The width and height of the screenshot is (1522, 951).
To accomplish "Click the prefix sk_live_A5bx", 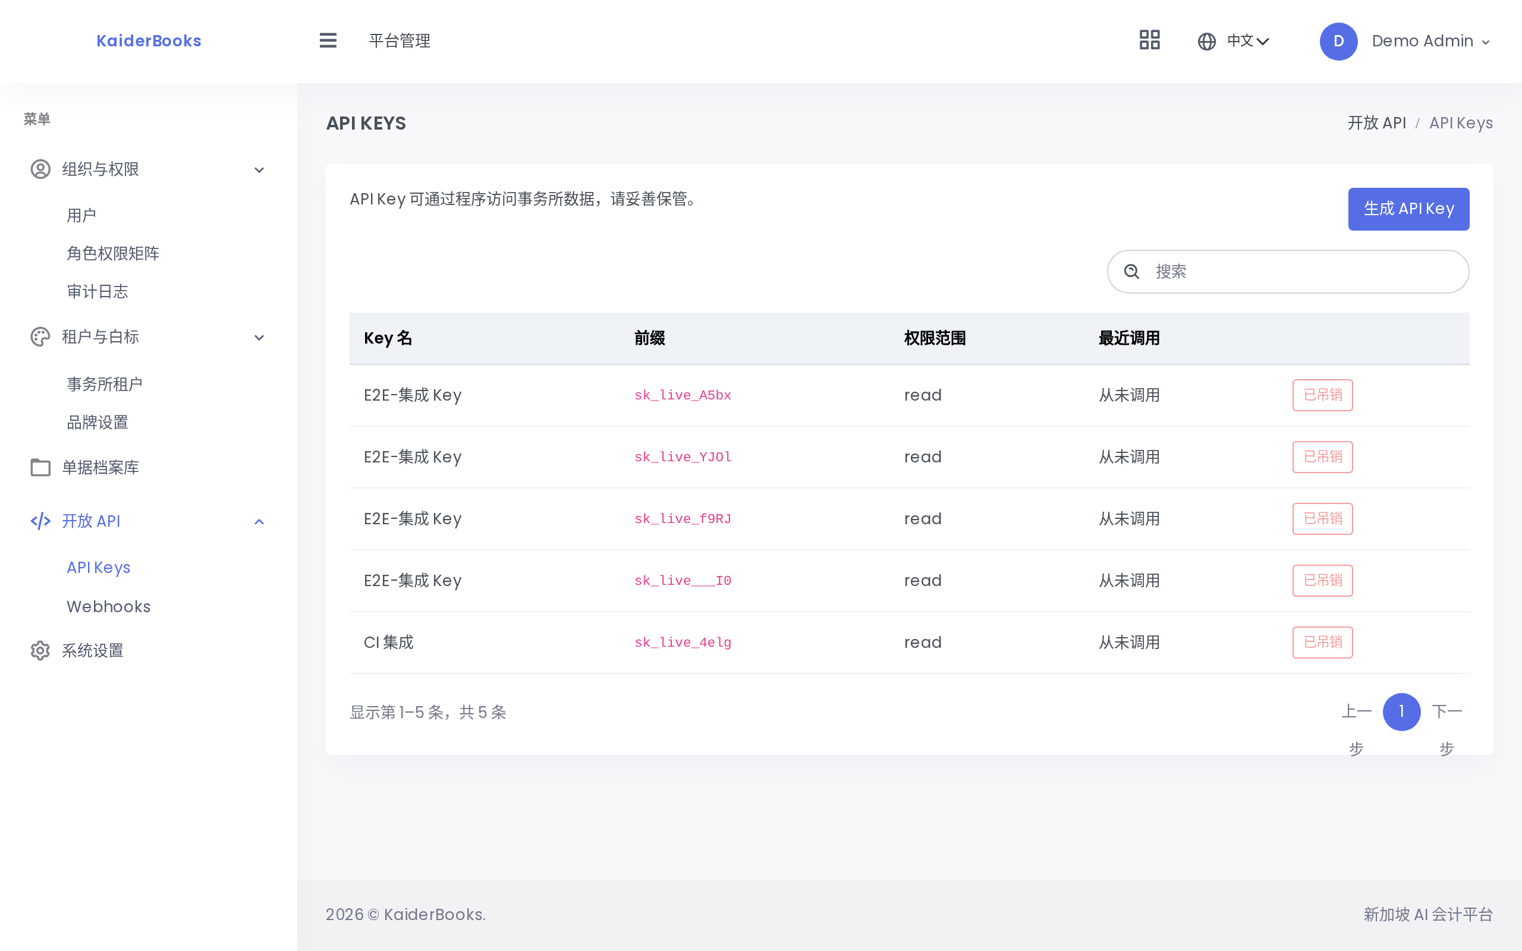I will click(x=683, y=395).
